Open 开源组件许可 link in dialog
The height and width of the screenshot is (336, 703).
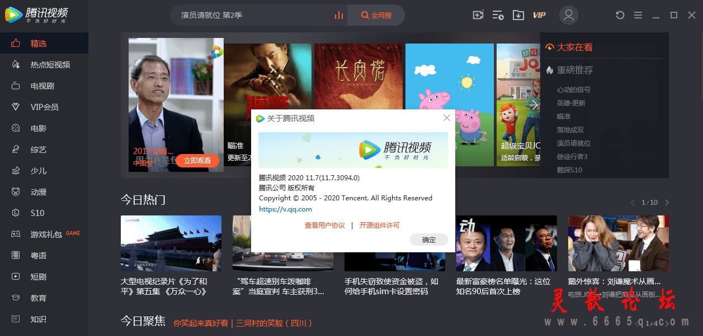pyautogui.click(x=380, y=225)
